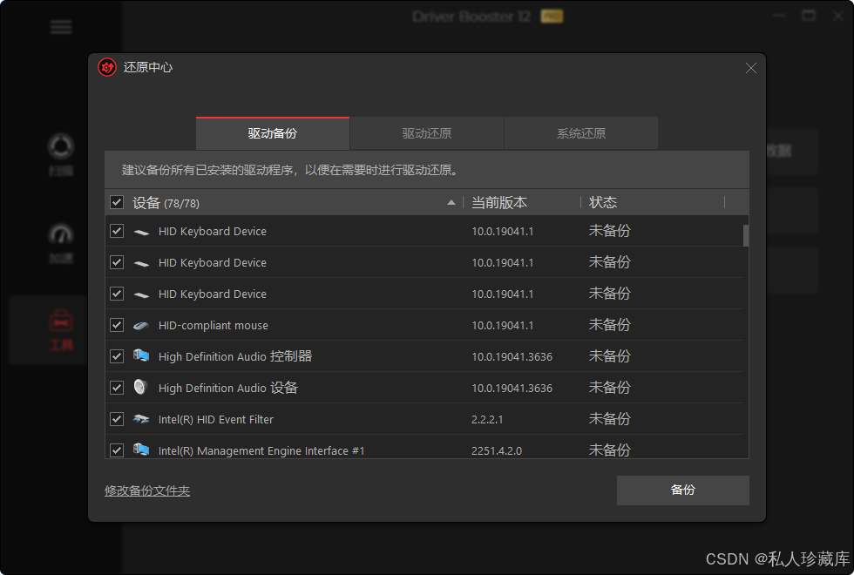Click the High Definition Audio 控制器 device icon
The height and width of the screenshot is (575, 854).
coord(141,356)
